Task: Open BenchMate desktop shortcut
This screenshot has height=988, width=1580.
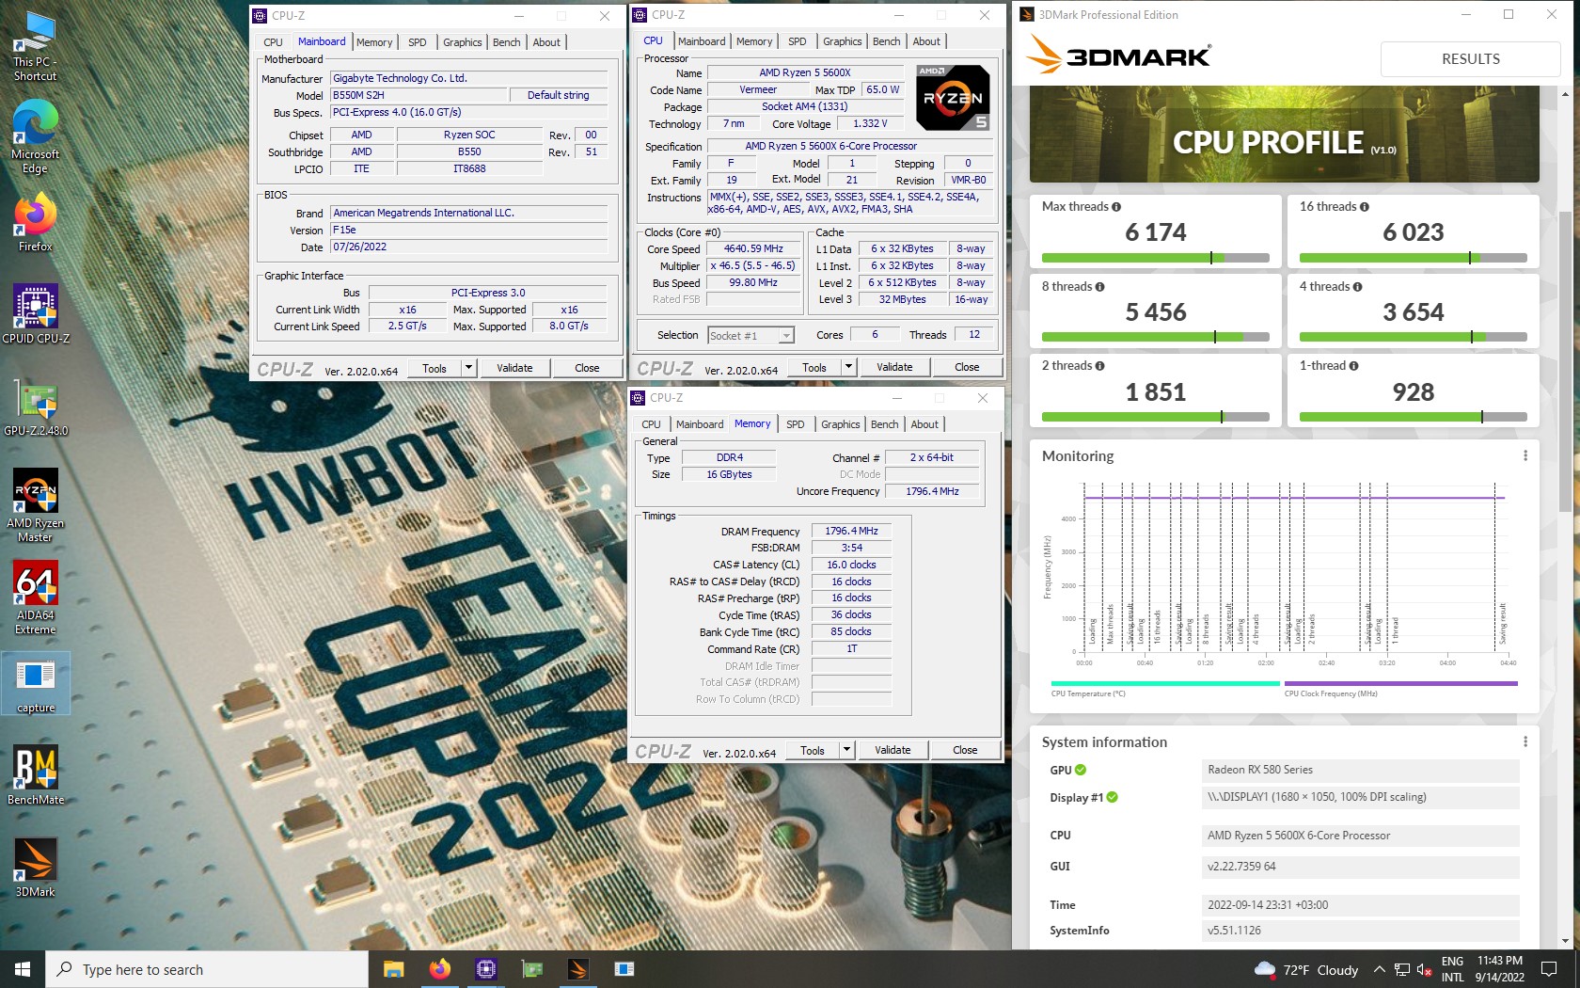Action: [35, 776]
